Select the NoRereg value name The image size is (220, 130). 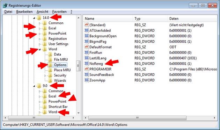[96, 64]
